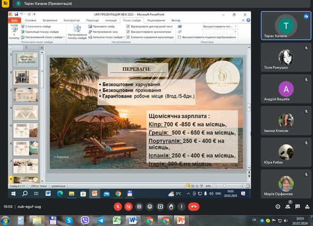Click ENG language indicator in shared taskbar
Viewport: 313px width, 226px height.
point(218,193)
